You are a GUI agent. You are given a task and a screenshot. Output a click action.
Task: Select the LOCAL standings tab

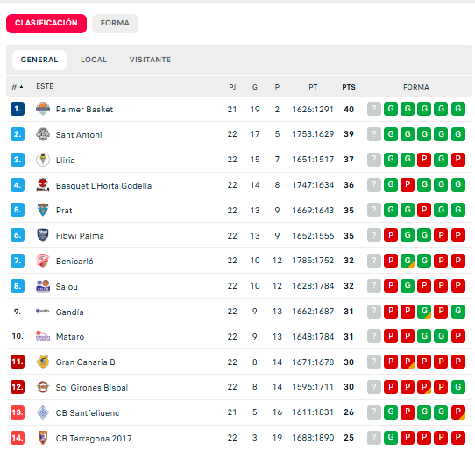coord(94,60)
